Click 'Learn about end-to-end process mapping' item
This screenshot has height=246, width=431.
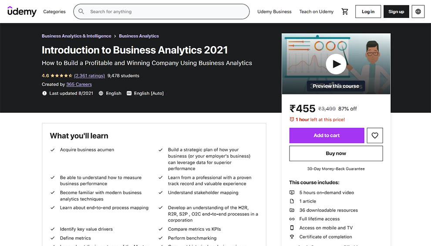tap(104, 208)
